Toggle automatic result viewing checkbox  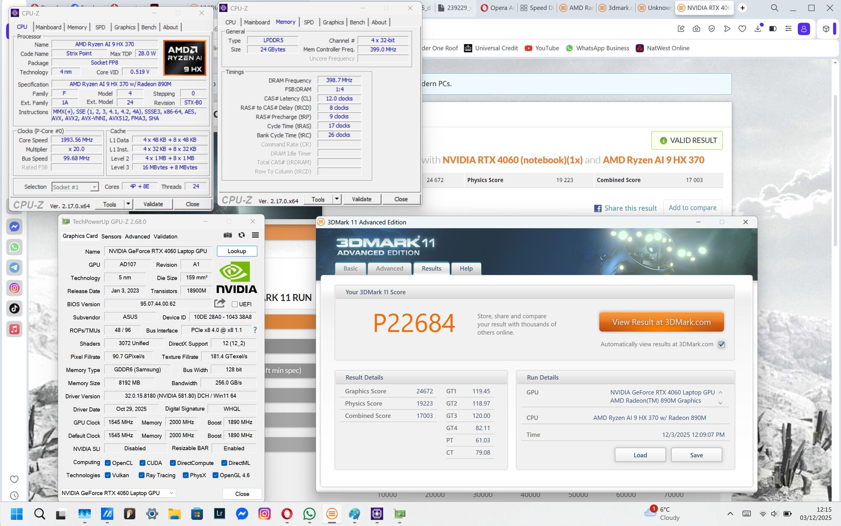[722, 344]
